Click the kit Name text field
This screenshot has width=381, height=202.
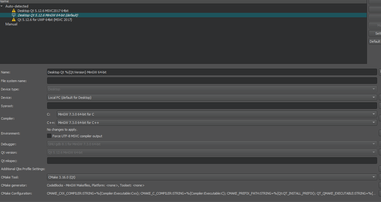[x=212, y=72]
